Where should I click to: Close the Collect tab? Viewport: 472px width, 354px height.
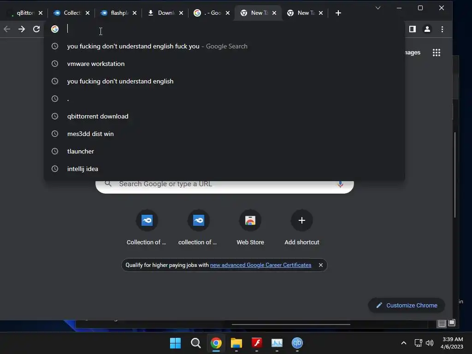pyautogui.click(x=88, y=13)
